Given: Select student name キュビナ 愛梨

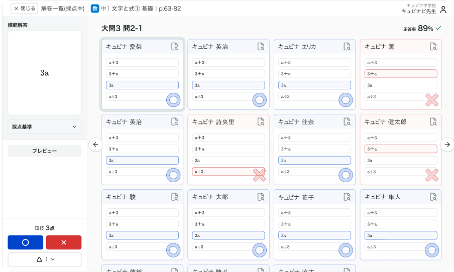Looking at the screenshot, I should click(x=124, y=47).
